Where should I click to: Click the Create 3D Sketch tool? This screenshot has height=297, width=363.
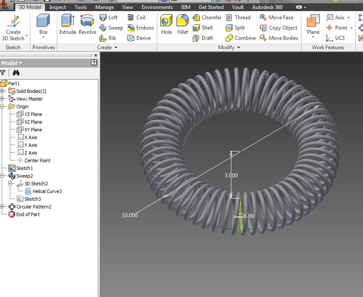[13, 27]
